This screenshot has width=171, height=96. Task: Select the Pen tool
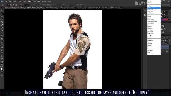pyautogui.click(x=2, y=50)
